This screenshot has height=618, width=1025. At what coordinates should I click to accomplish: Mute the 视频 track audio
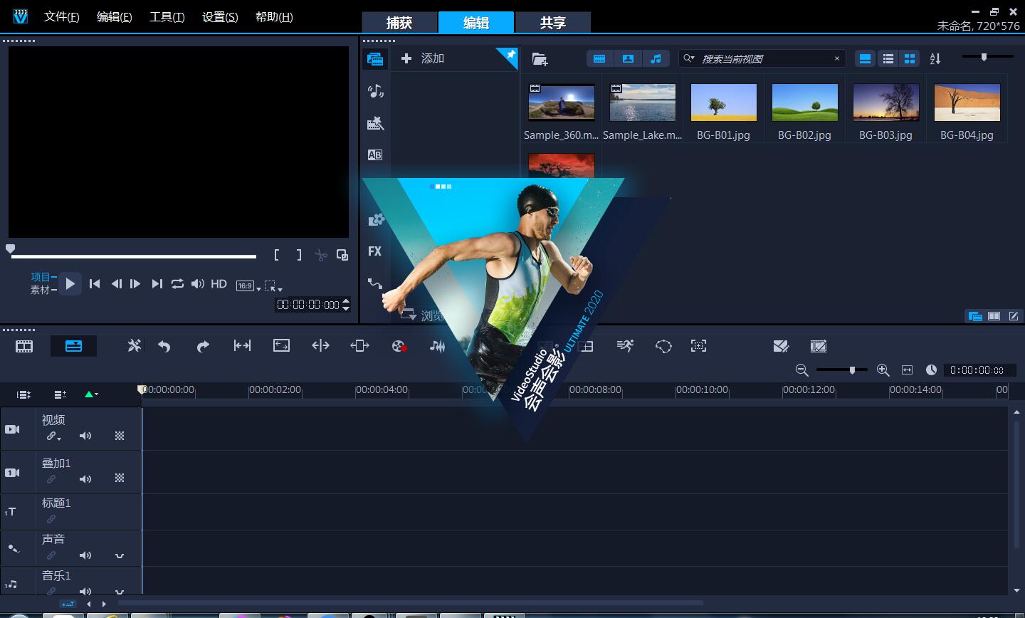pos(85,436)
